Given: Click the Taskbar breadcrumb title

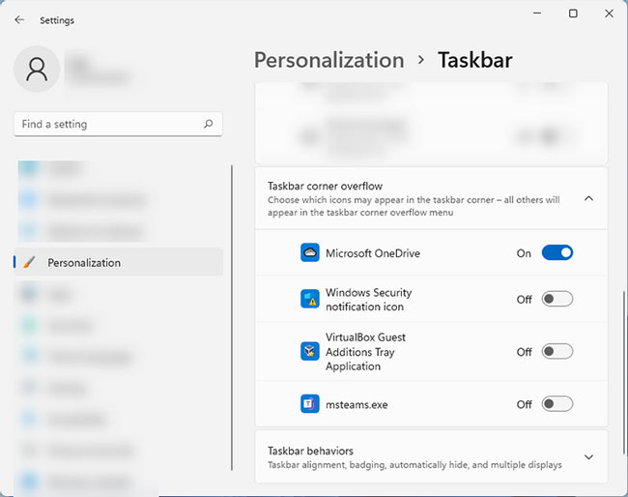Looking at the screenshot, I should tap(474, 60).
